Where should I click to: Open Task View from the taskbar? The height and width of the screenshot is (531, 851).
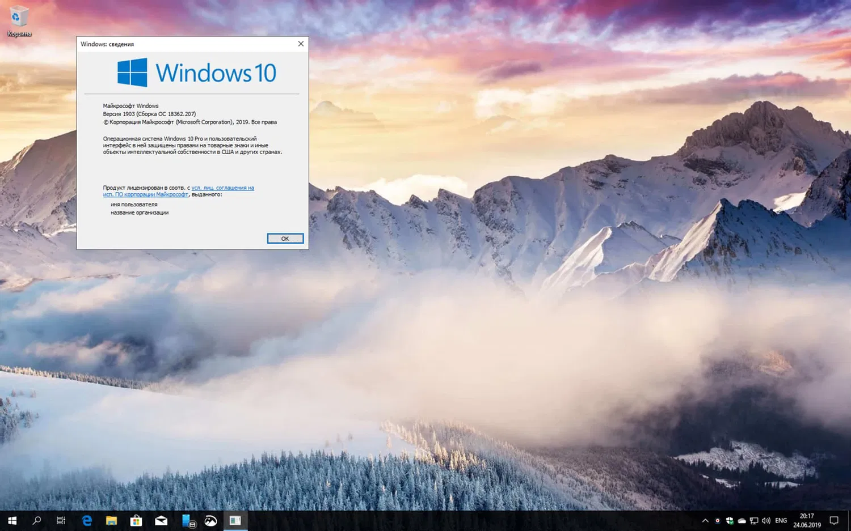point(61,520)
